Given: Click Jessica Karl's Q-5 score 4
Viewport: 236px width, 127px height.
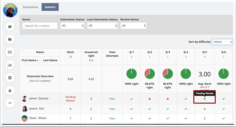Looking at the screenshot, I should click(x=205, y=109).
